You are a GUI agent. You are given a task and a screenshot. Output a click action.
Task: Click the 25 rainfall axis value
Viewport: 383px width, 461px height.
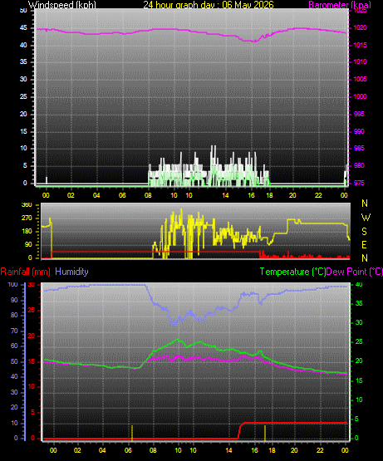(x=31, y=310)
